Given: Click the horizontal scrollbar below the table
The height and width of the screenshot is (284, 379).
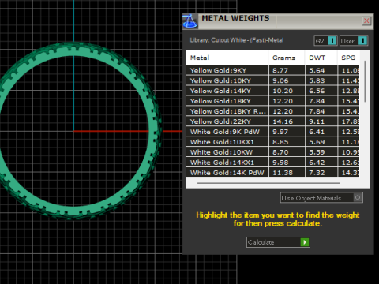Looking at the screenshot, I should pyautogui.click(x=268, y=183).
